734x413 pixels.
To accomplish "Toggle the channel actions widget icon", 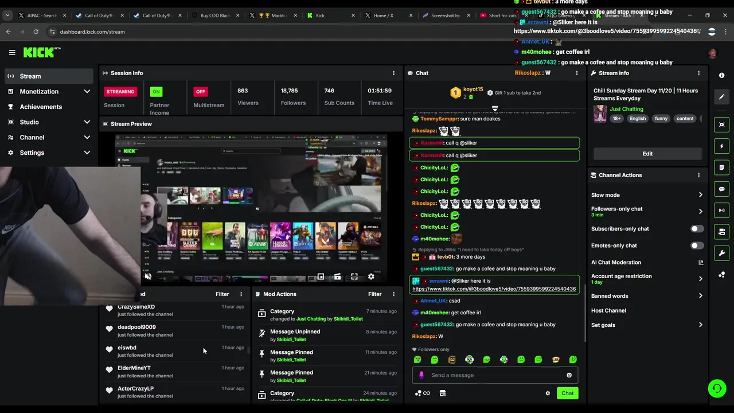I will (x=721, y=232).
